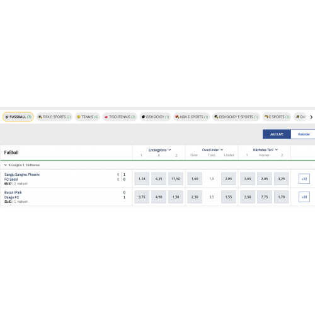Screen dimensions: 315x315
Task: Select Eishockey E-Sports chip
Action: pos(236,117)
